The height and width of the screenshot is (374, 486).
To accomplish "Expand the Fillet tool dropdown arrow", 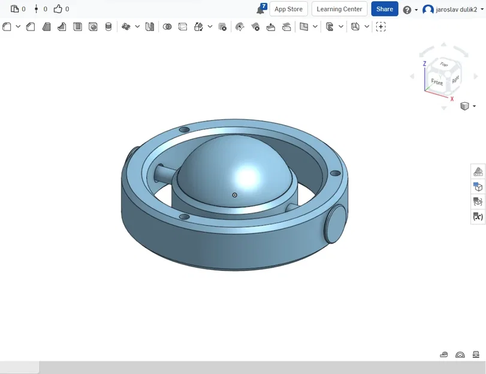I will pyautogui.click(x=19, y=27).
